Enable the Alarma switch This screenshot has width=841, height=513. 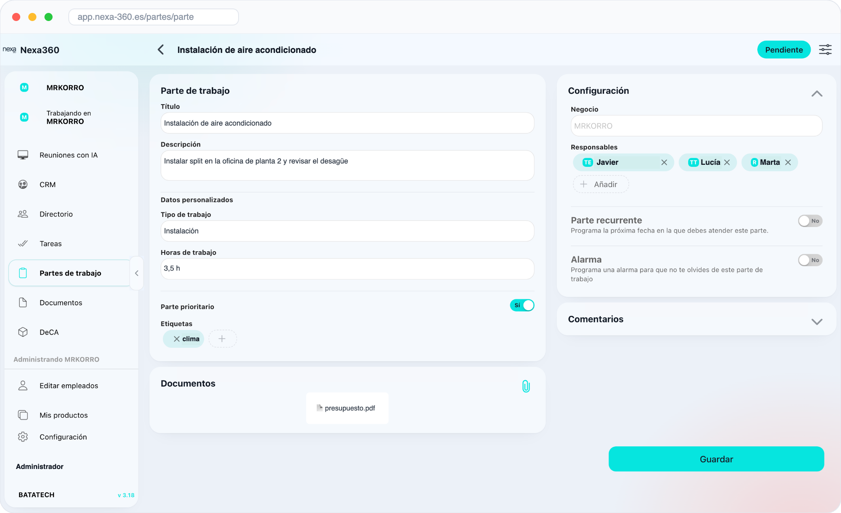click(x=810, y=260)
